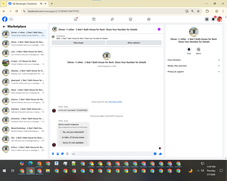The image size is (227, 181).
Task: Send a thumbs-up like
Action: pyautogui.click(x=160, y=154)
